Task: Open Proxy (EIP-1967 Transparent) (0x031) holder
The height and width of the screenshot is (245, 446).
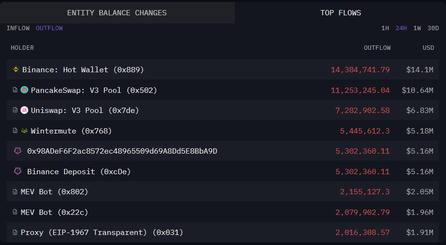Action: [x=102, y=233]
